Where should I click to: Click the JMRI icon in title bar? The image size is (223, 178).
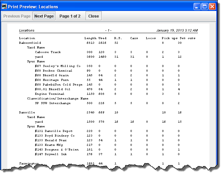5,7
